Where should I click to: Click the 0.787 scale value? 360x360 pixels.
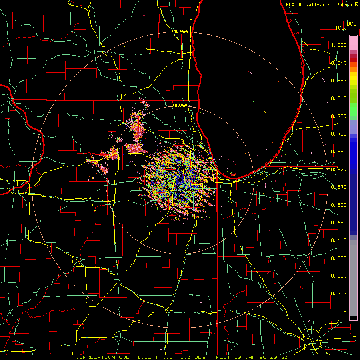pos(339,116)
